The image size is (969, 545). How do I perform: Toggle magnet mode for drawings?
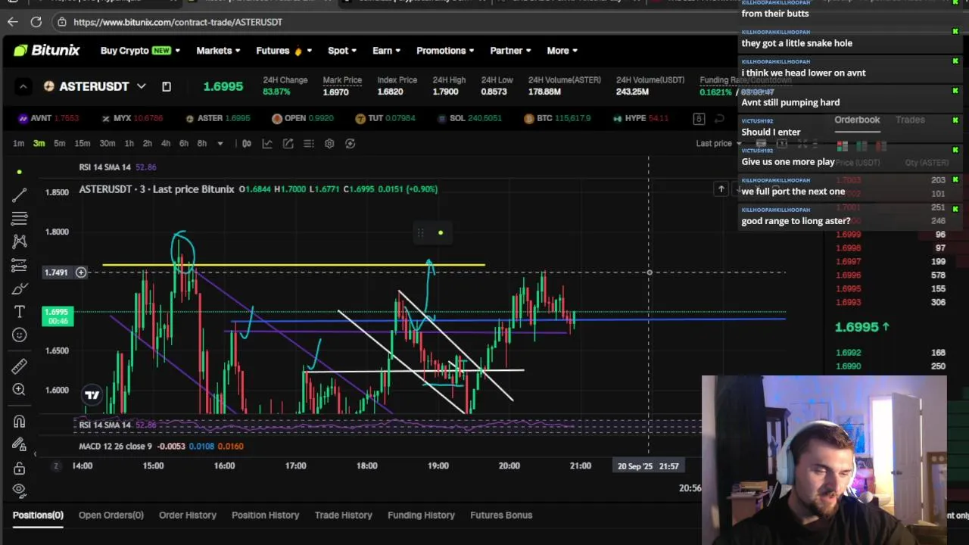pos(20,422)
